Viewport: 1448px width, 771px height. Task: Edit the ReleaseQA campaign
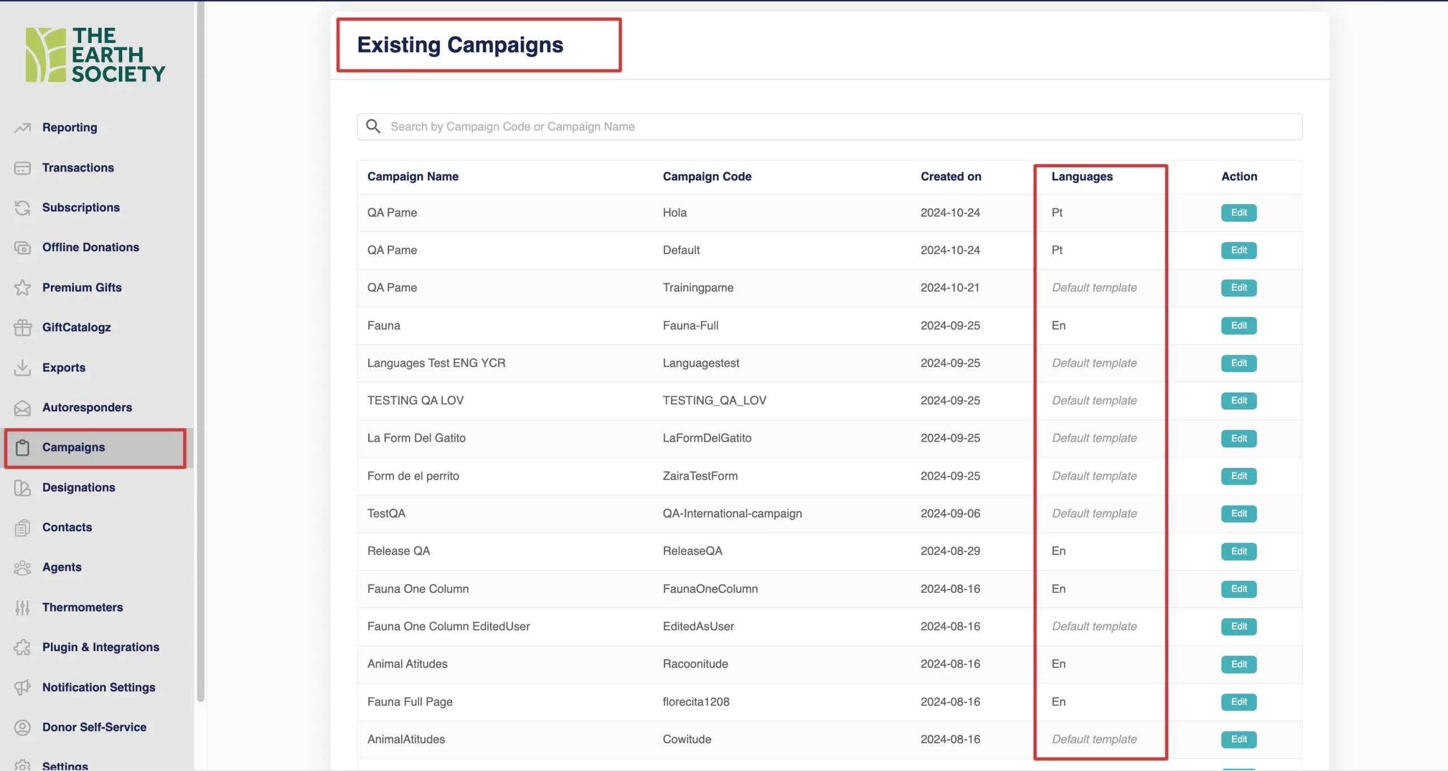pos(1238,551)
